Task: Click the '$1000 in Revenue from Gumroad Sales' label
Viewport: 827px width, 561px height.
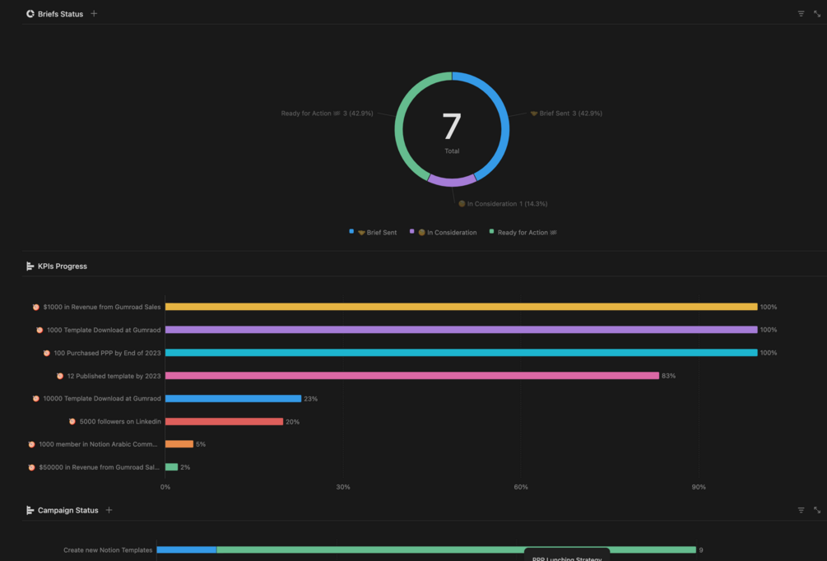Action: click(102, 307)
